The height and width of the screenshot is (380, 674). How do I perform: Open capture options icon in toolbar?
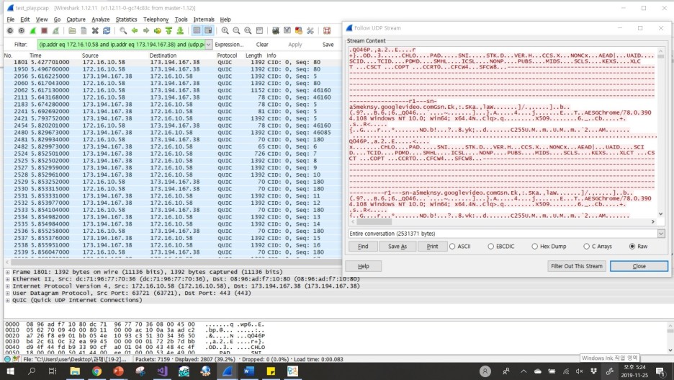22,30
